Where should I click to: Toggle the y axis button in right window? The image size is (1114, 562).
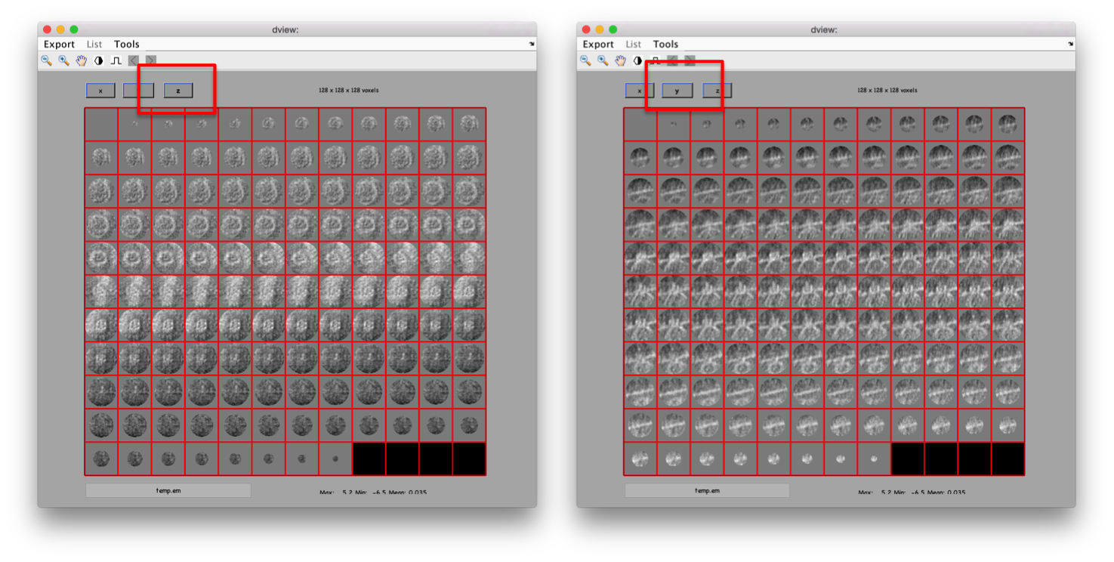[x=677, y=91]
